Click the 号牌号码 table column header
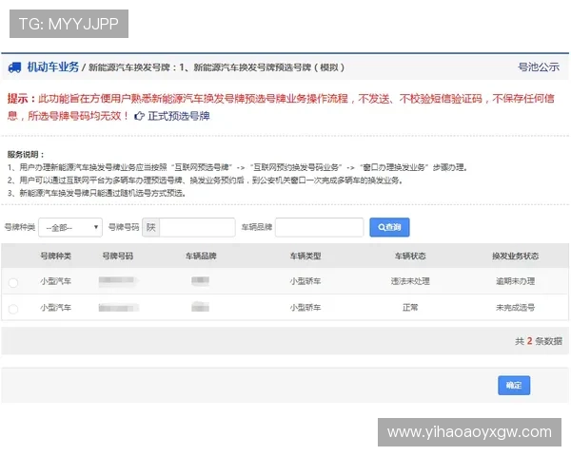Screen dimensions: 571x456 (x=118, y=256)
